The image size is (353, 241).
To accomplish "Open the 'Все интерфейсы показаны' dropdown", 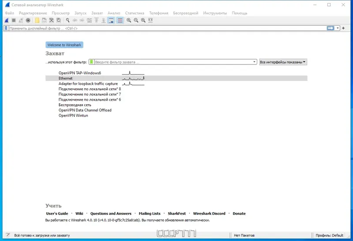I will [283, 62].
